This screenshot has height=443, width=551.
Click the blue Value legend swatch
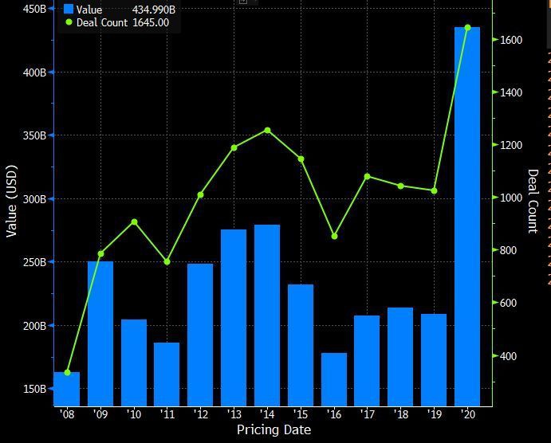pyautogui.click(x=69, y=10)
